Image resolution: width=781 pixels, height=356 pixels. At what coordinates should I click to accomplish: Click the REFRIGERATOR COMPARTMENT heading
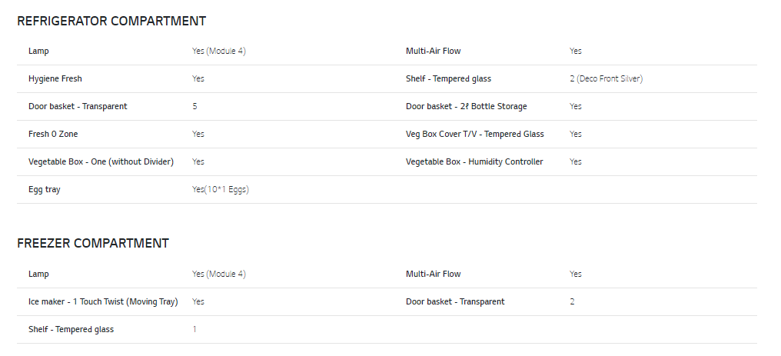111,21
